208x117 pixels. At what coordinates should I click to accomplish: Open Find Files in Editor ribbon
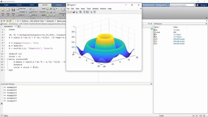[x=21, y=9]
